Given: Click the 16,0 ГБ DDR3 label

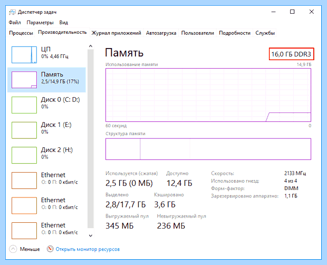Looking at the screenshot, I should click(x=291, y=54).
